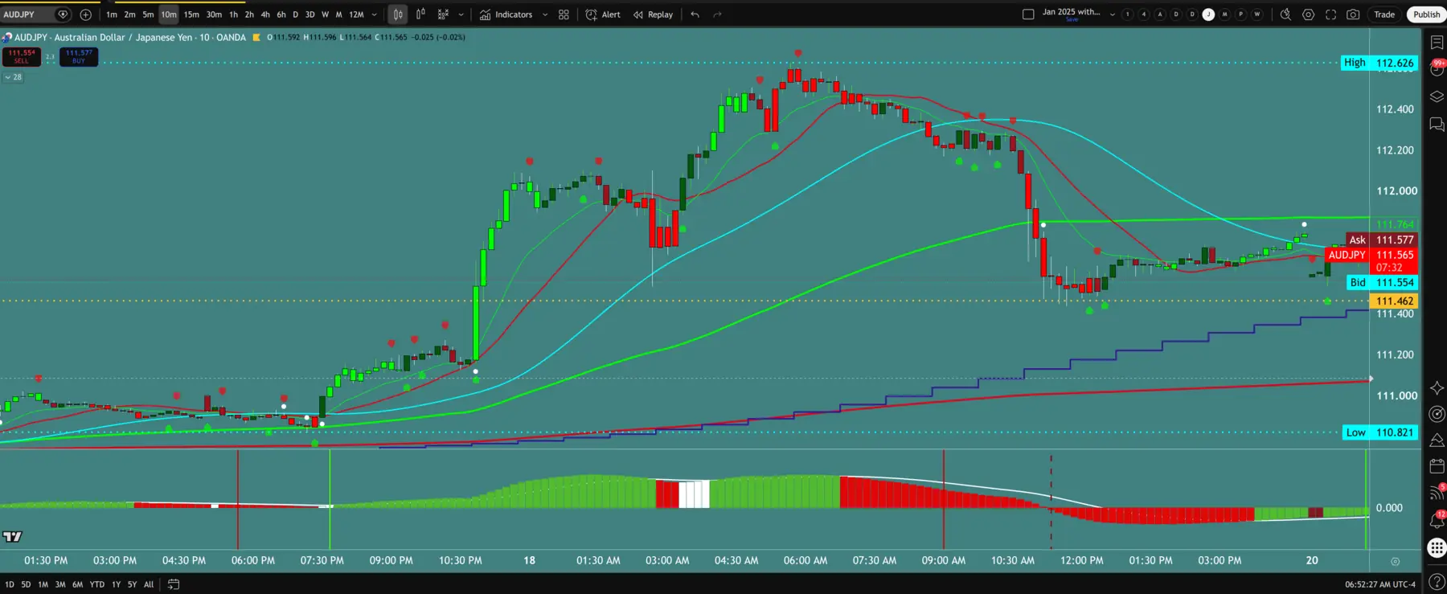Expand the collapsed 28 indicators legend
Image resolution: width=1447 pixels, height=594 pixels.
coord(13,77)
